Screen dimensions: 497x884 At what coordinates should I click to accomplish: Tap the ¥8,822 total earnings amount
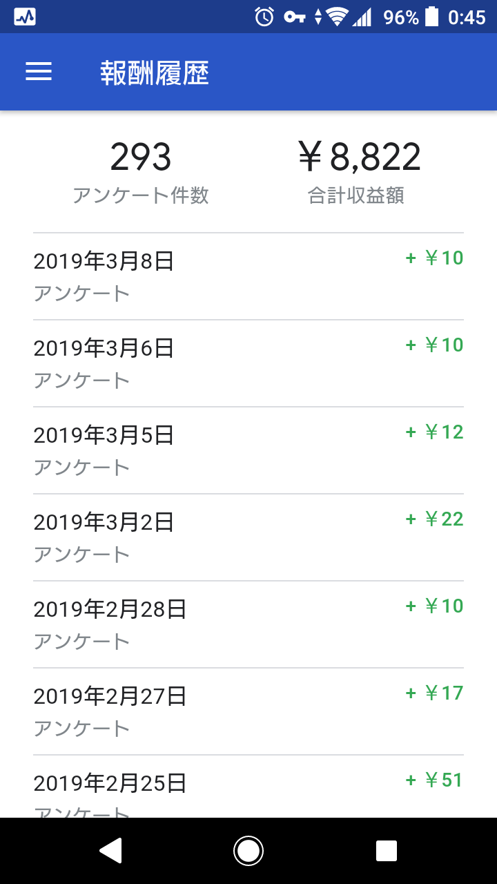coord(359,157)
